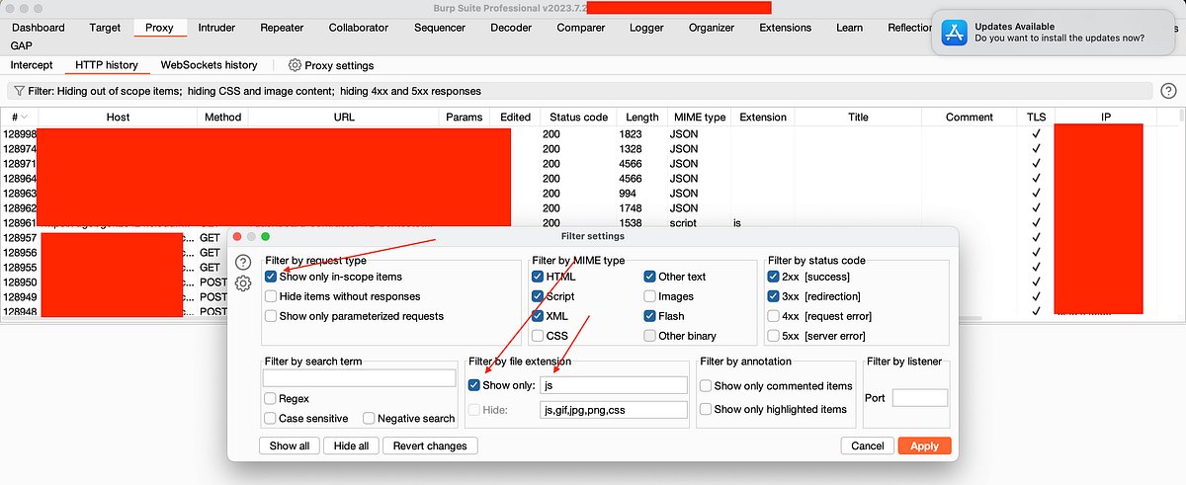1186x485 pixels.
Task: Uncheck the XML MIME type
Action: click(x=537, y=316)
